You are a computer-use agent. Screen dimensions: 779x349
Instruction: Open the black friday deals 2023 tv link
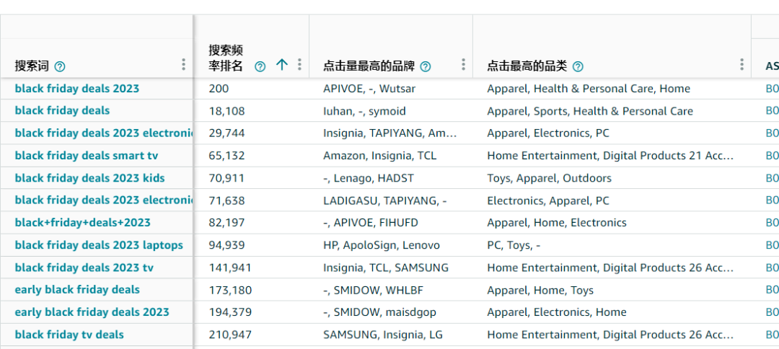tap(84, 268)
